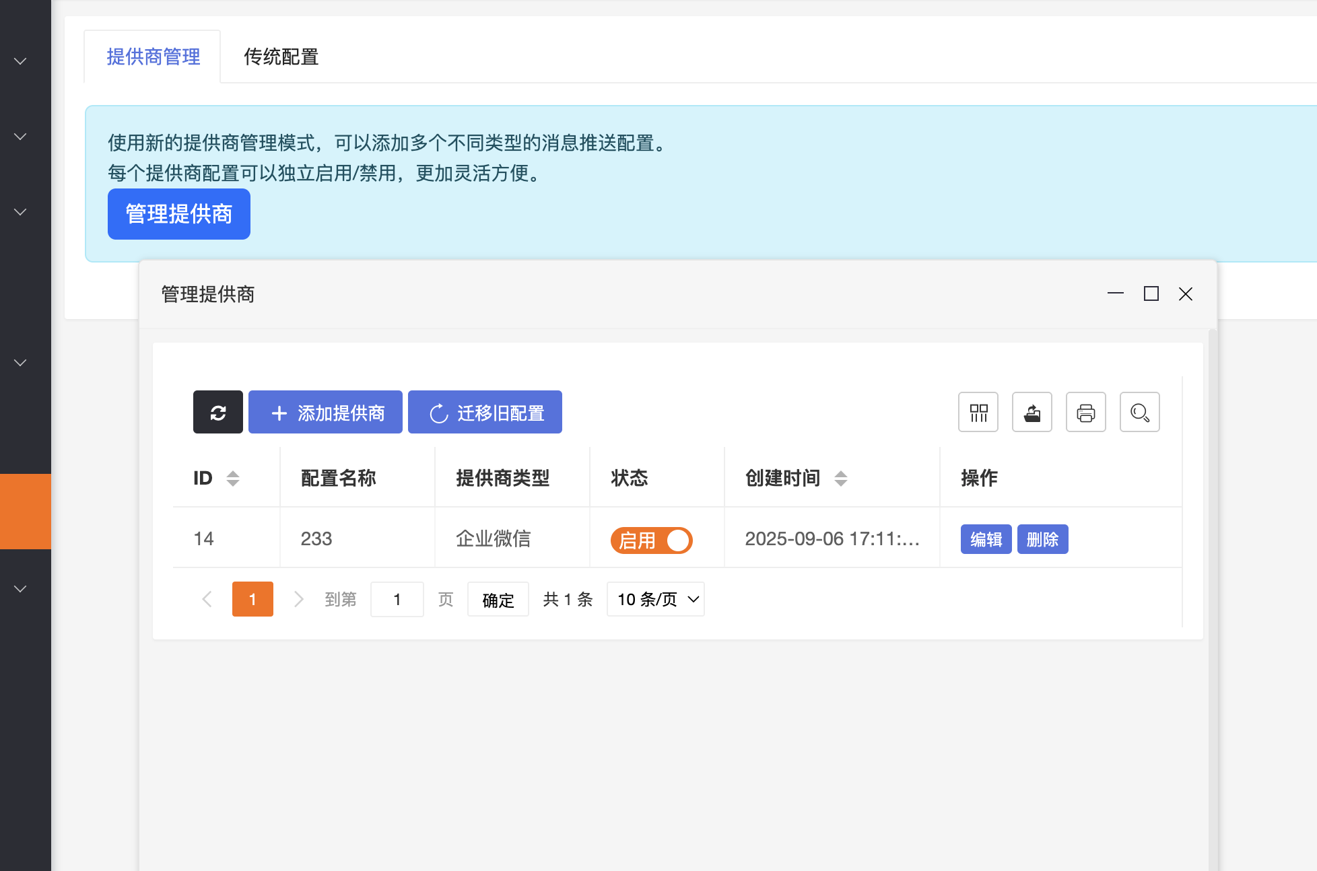Expand the bottom sidebar section chevron
Viewport: 1317px width, 871px height.
pos(20,588)
